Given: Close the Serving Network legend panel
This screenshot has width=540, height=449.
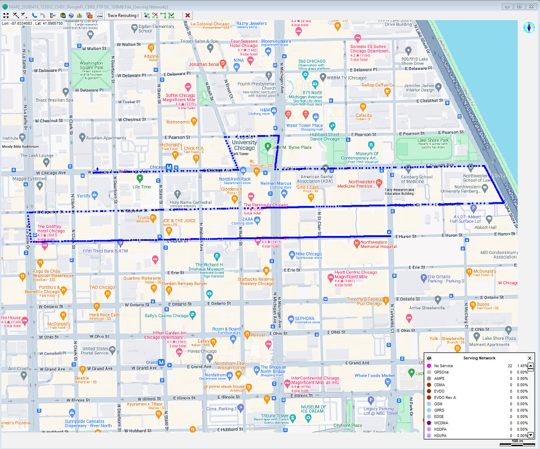Looking at the screenshot, I should 529,358.
